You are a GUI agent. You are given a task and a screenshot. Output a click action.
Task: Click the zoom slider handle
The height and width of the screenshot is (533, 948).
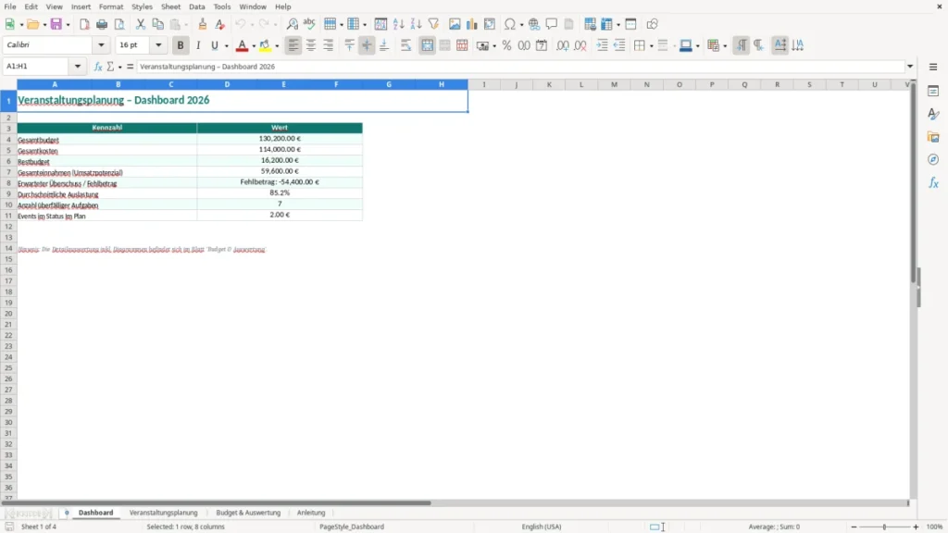[x=884, y=527]
